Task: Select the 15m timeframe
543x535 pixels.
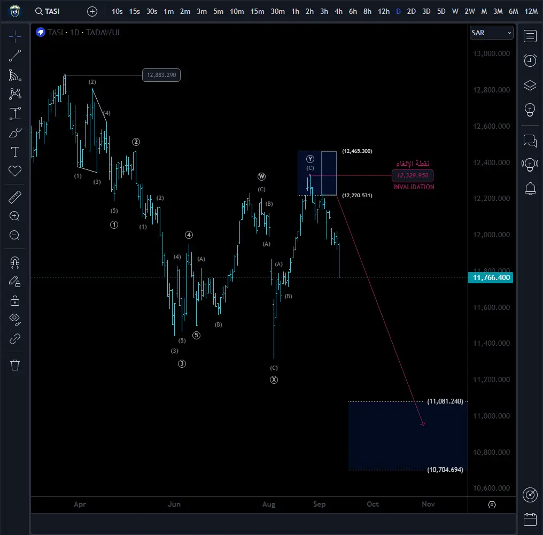Action: [x=257, y=11]
